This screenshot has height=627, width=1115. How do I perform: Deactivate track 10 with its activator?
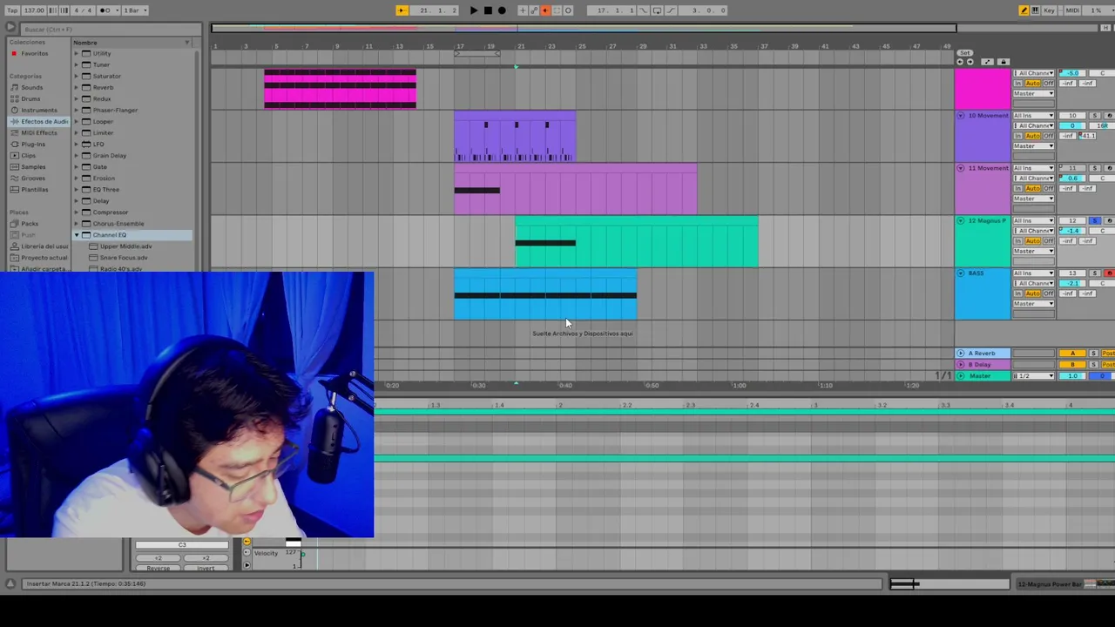click(1072, 116)
